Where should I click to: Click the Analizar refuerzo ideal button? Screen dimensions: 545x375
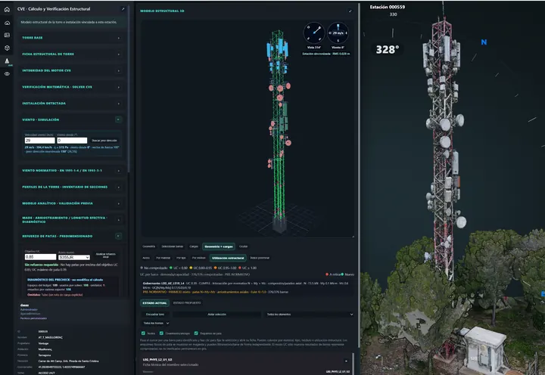pos(106,256)
